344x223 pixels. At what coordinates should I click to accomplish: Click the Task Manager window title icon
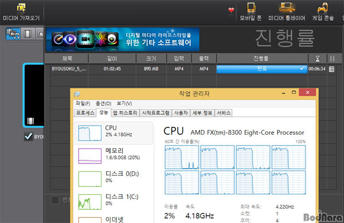click(77, 94)
